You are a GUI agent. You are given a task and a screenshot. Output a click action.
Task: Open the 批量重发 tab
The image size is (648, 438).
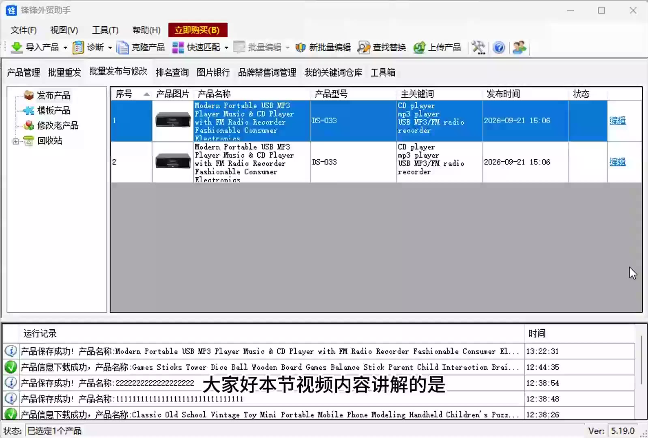[x=65, y=73]
